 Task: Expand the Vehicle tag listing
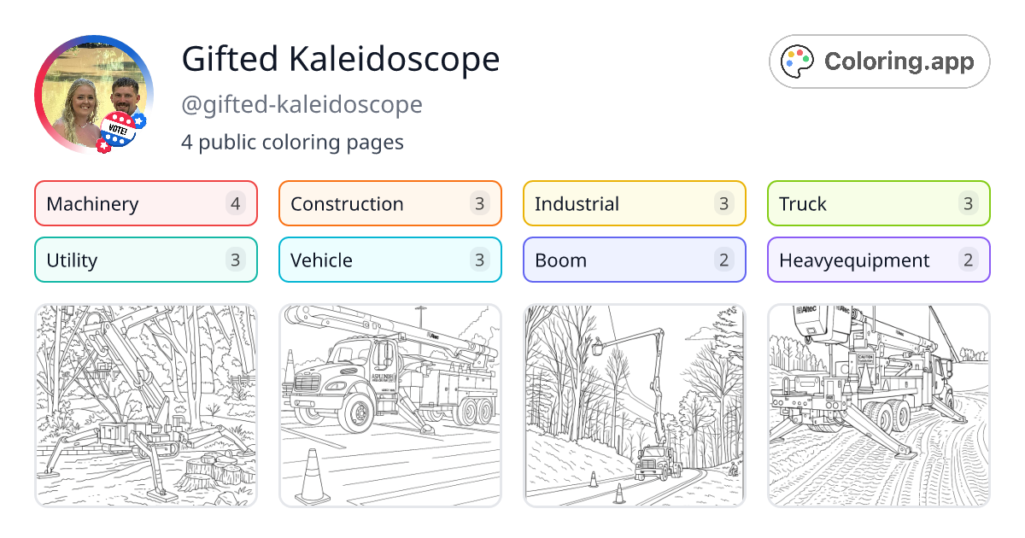coord(389,260)
